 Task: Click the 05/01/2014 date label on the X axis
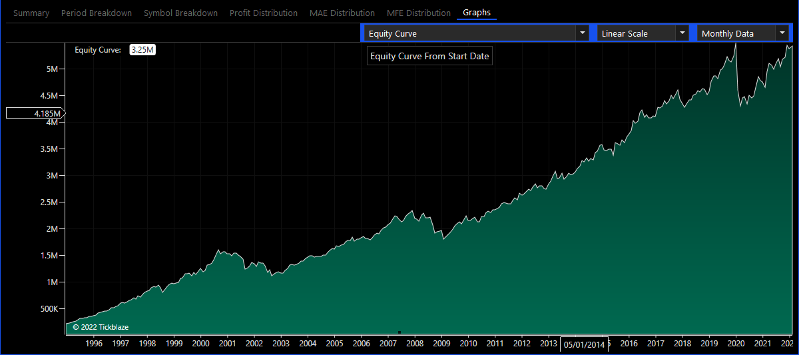pos(583,344)
